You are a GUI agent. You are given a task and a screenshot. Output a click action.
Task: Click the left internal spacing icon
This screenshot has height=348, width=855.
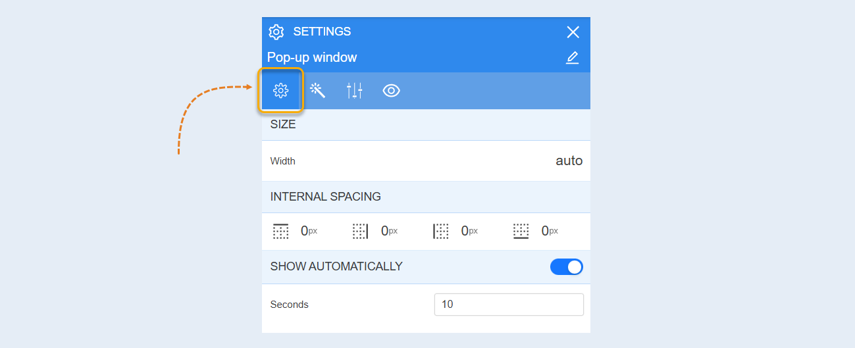coord(441,231)
